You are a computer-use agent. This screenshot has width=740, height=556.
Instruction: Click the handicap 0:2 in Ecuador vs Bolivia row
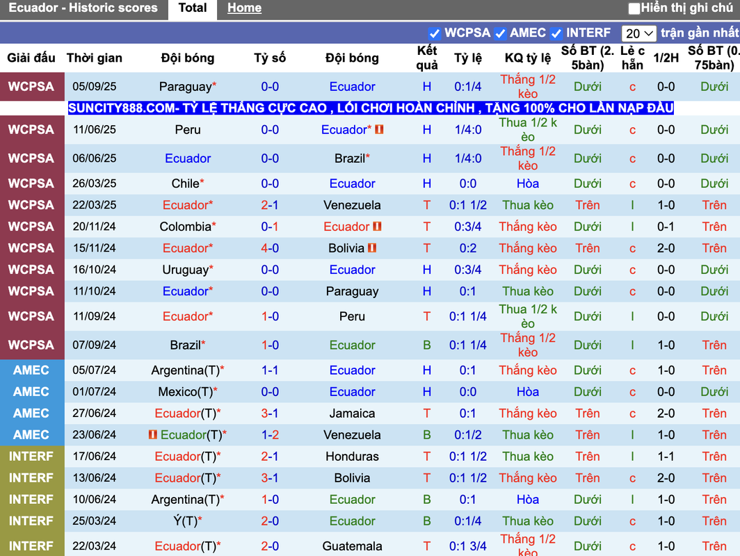(x=467, y=248)
